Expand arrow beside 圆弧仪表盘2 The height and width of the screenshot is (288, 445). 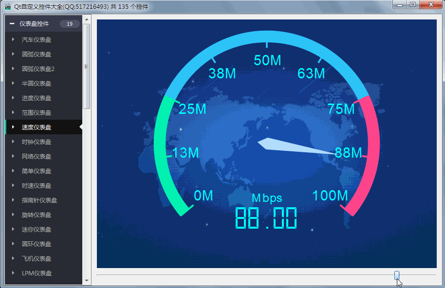13,69
